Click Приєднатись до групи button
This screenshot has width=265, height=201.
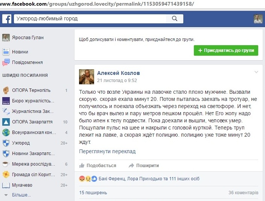pos(226,50)
